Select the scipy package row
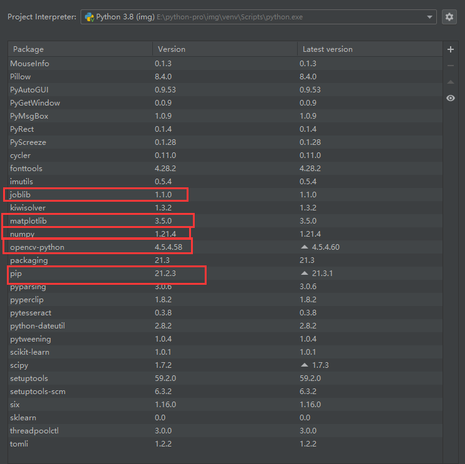The width and height of the screenshot is (465, 464). (x=225, y=365)
